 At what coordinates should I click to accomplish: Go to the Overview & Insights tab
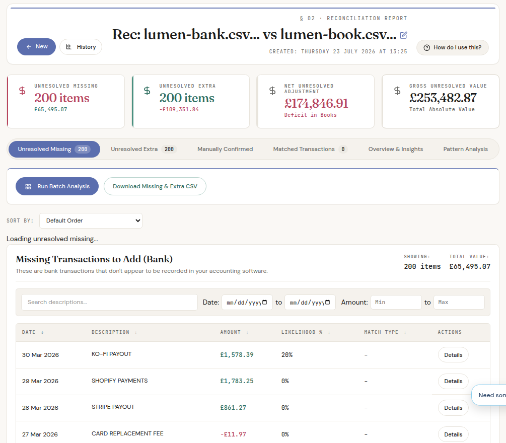pyautogui.click(x=396, y=149)
